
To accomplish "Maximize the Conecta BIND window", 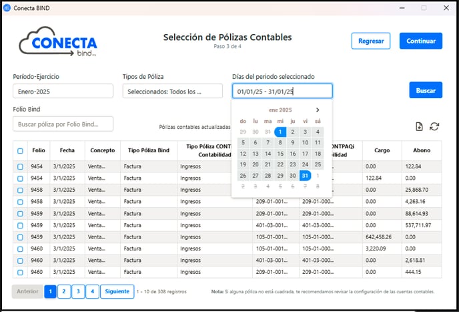I will pyautogui.click(x=424, y=8).
